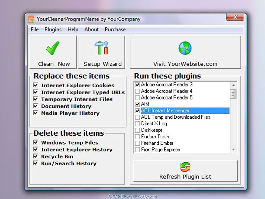265x199 pixels.
Task: Click the refresh arrows icon for plugin list
Action: click(185, 167)
